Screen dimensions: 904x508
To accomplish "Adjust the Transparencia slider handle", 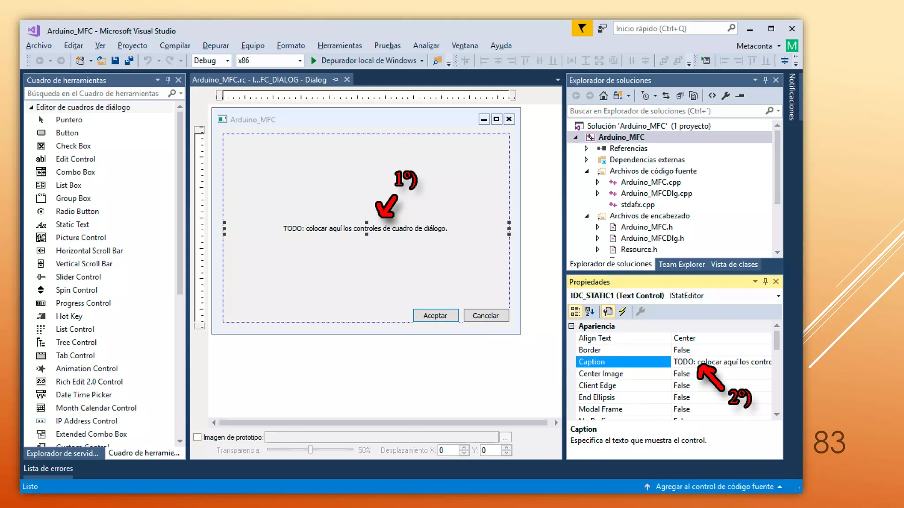I will click(310, 450).
